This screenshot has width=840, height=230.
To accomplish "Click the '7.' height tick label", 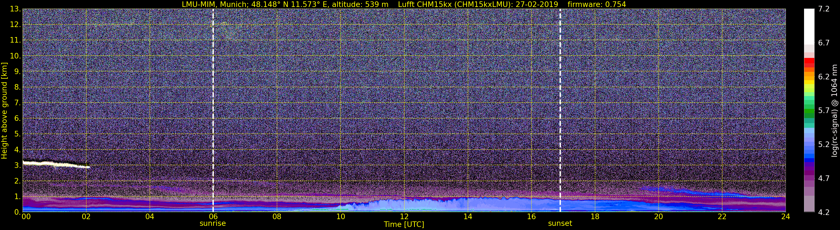I will pyautogui.click(x=17, y=103).
